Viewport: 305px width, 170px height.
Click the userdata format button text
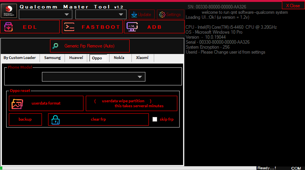coord(46,103)
